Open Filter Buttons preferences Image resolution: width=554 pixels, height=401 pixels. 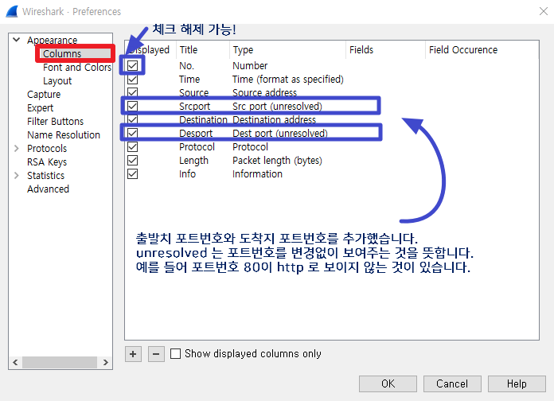coord(55,121)
